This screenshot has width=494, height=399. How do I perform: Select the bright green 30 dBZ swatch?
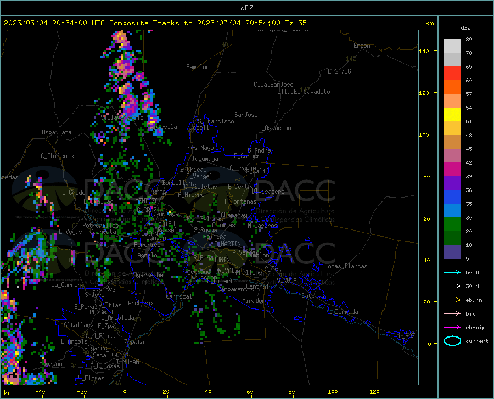point(452,224)
